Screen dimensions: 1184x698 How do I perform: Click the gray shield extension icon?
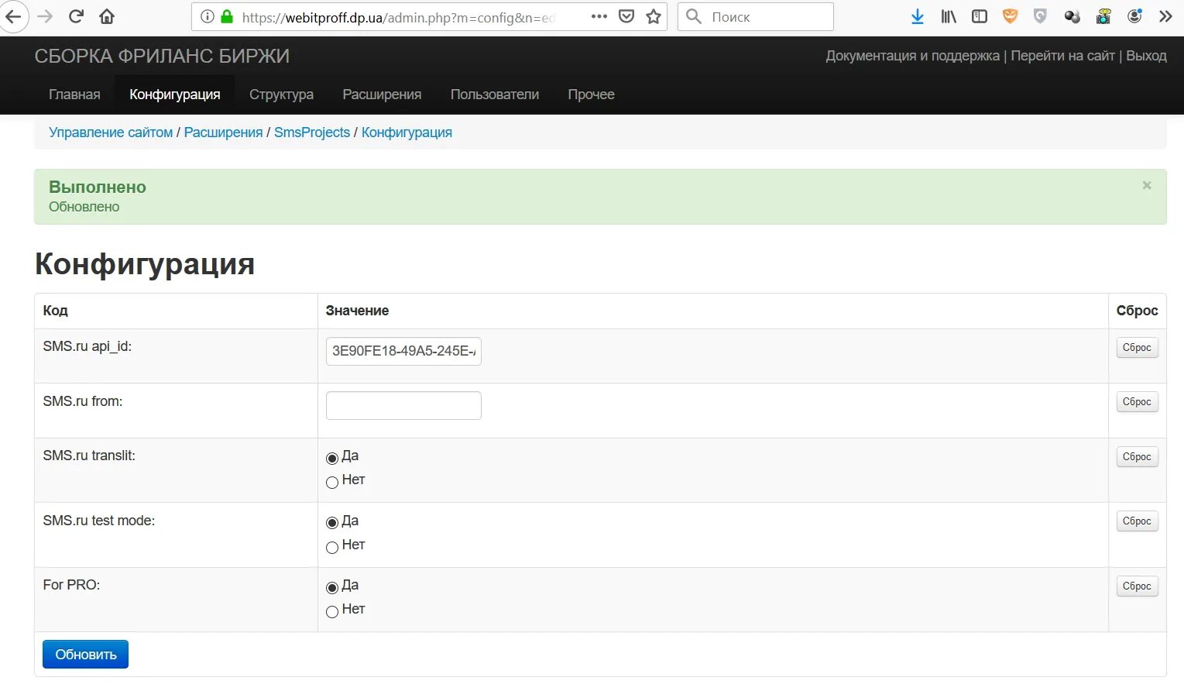click(1040, 16)
